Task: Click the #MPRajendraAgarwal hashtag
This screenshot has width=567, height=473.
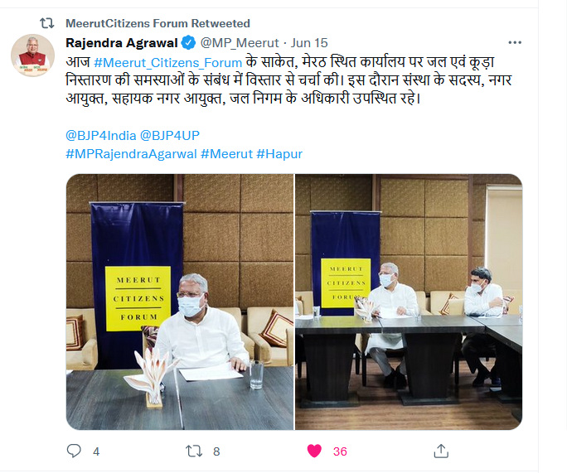Action: 131,154
